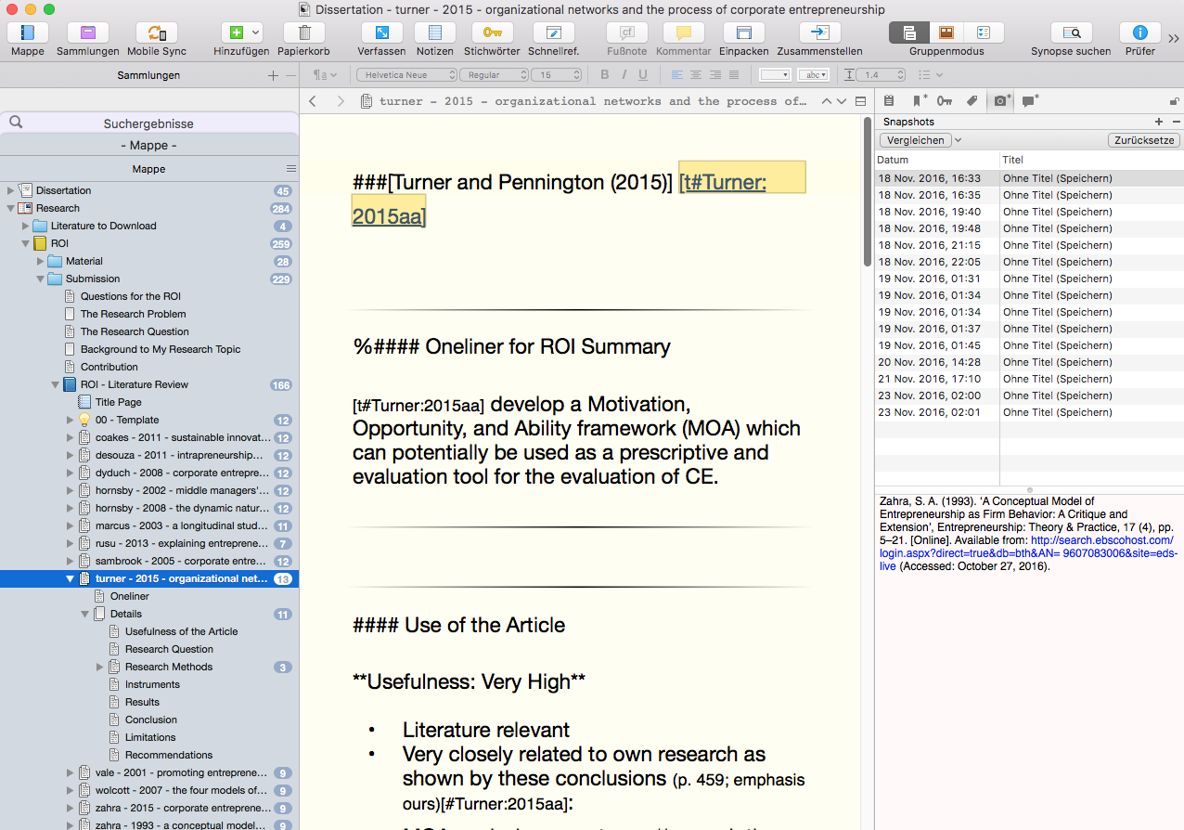
Task: Click the Vergleichen button
Action: [916, 140]
